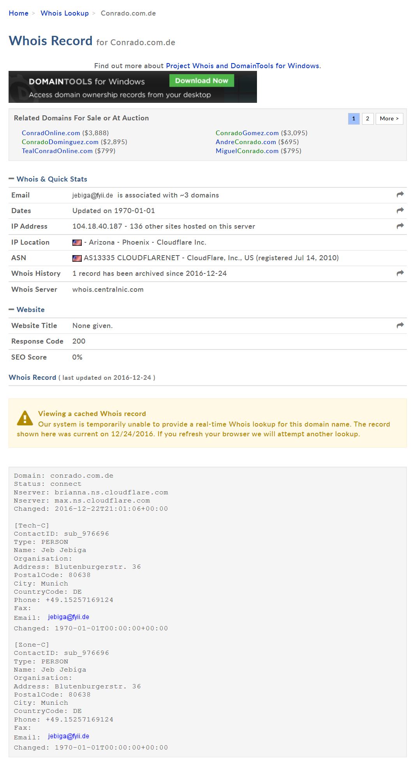Open ConradoDominguez.com domain listing
Screen dimensions: 417x769
click(x=60, y=142)
